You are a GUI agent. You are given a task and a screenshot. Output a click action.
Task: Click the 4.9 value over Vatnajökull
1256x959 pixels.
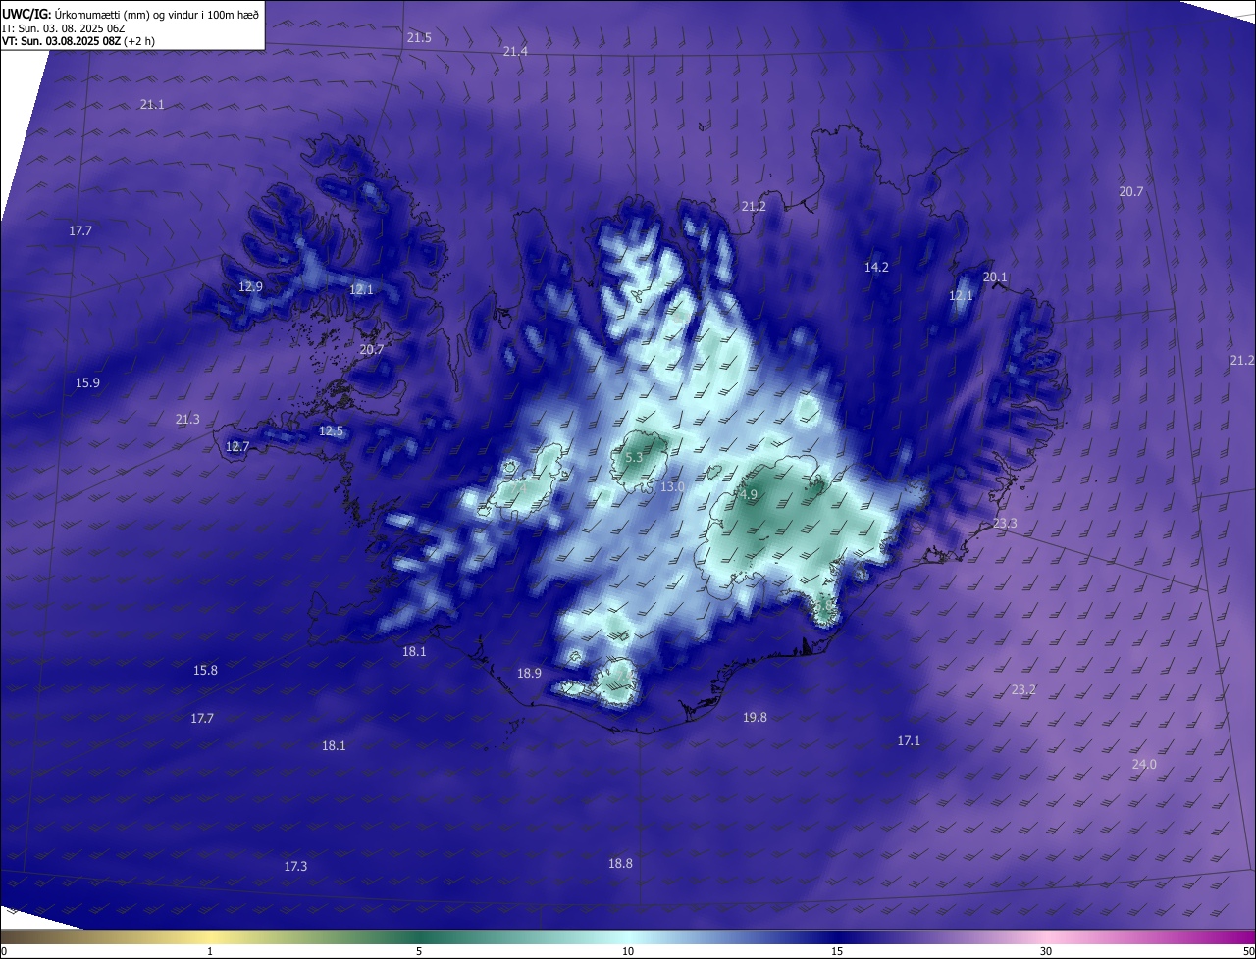[749, 495]
